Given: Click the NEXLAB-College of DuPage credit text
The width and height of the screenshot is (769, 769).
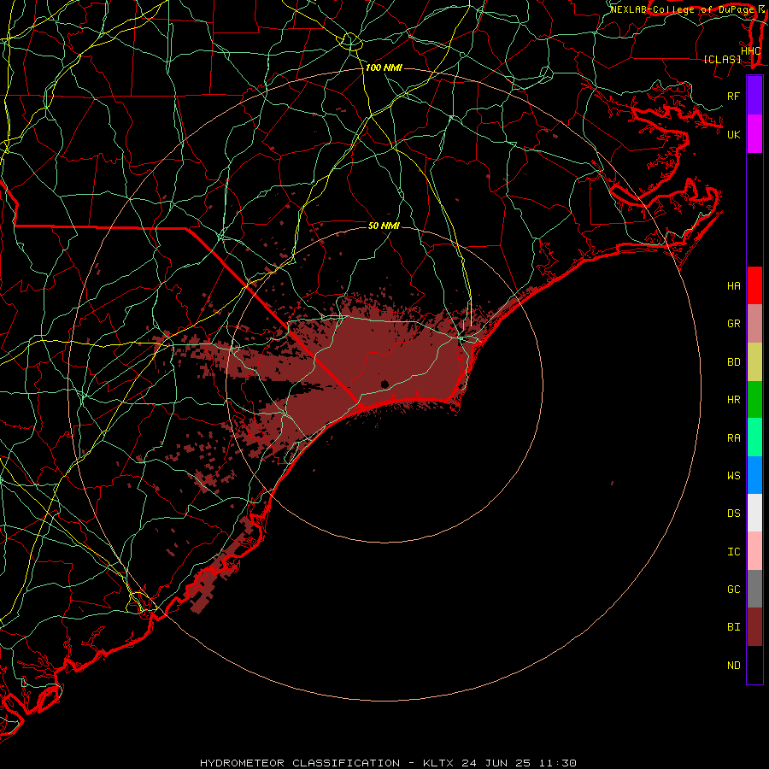Looking at the screenshot, I should [682, 9].
